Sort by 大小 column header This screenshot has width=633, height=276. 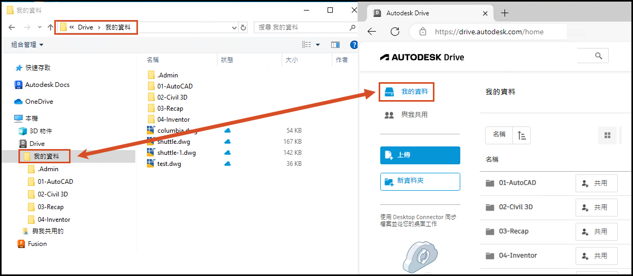pyautogui.click(x=292, y=60)
